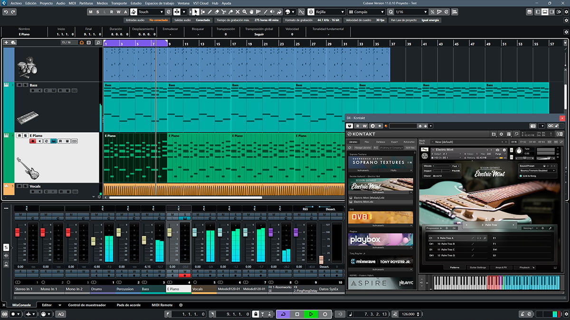The height and width of the screenshot is (320, 570).
Task: Click the Kontakt save disk icon
Action: pos(494,134)
